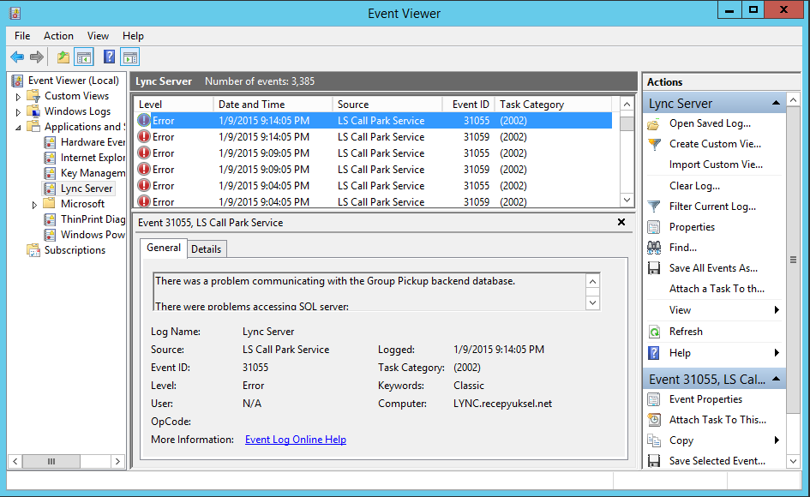Viewport: 810px width, 497px height.
Task: Click the Attach Task To This Event icon
Action: [x=654, y=420]
